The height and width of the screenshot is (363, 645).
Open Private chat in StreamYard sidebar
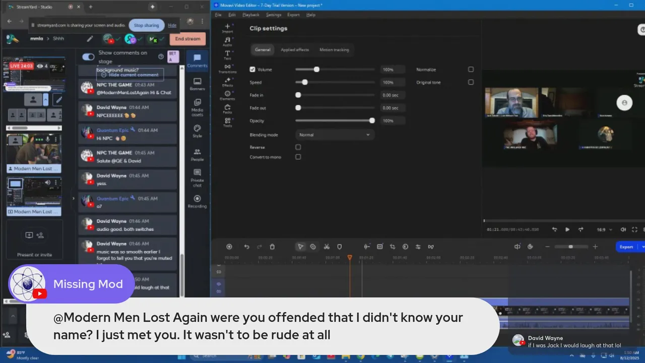tap(197, 177)
